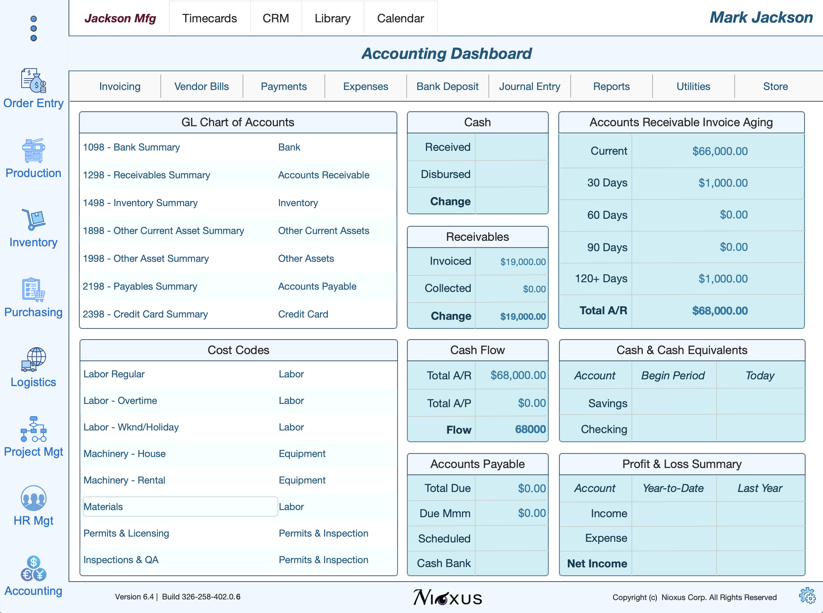
Task: Open the Order Entry module icon
Action: 33,81
